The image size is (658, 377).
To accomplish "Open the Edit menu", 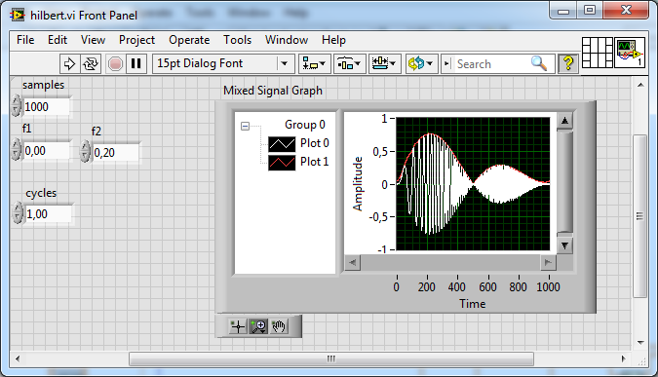I will (58, 40).
